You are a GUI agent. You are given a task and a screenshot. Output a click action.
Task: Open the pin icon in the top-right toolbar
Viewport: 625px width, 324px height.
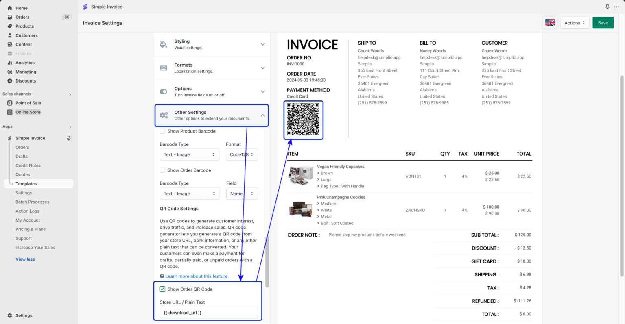coord(607,7)
